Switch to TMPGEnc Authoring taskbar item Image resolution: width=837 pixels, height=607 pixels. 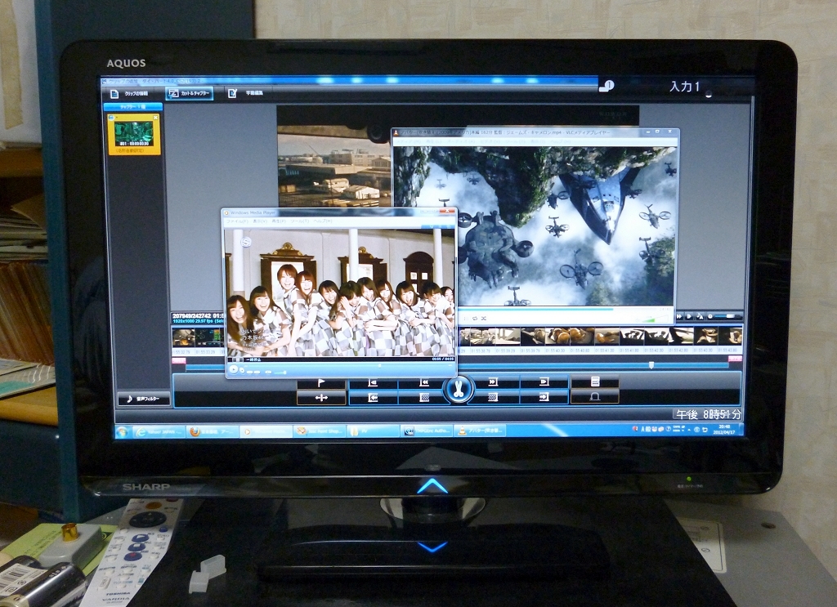click(x=426, y=431)
